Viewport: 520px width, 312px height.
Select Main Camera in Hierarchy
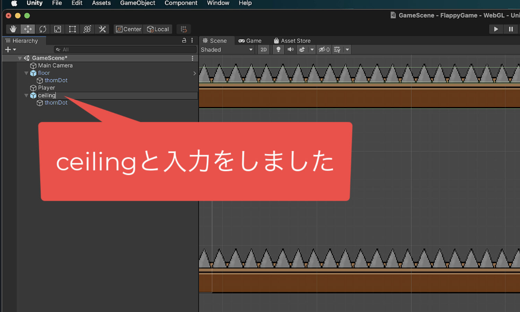[x=55, y=66]
